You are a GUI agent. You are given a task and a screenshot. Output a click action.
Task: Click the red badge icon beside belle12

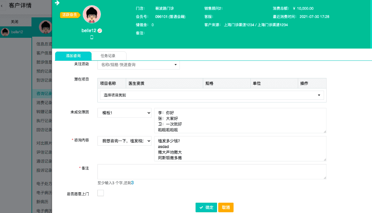[x=100, y=31]
